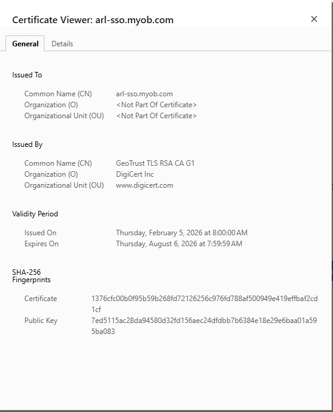
Task: Click the www.digicert.com organizational unit text
Action: click(x=145, y=185)
